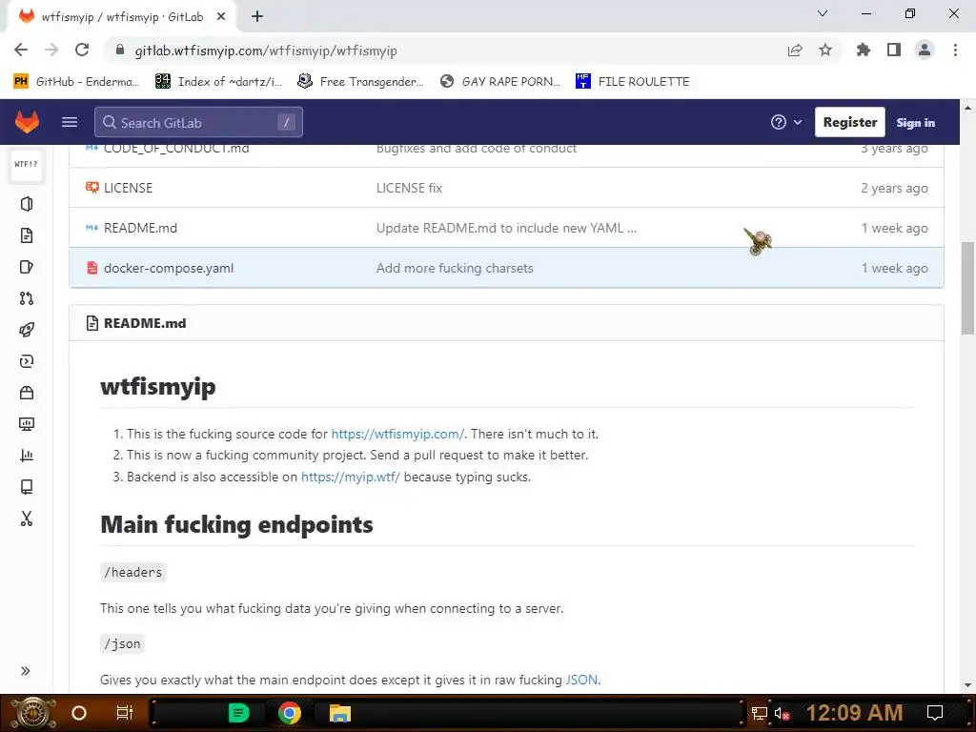Toggle Chrome side panel icon
Viewport: 976px width, 732px height.
coord(894,50)
